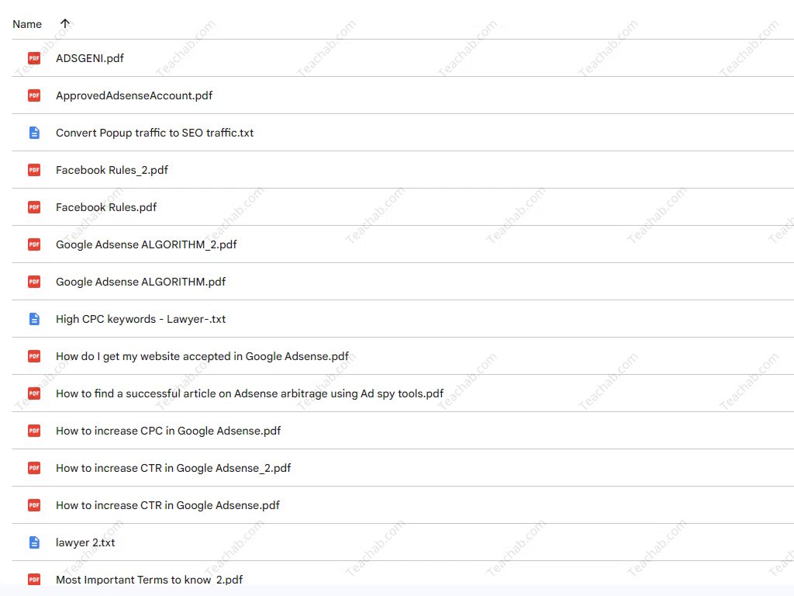794x596 pixels.
Task: Open the ADSGENI.pdf file name
Action: (89, 58)
